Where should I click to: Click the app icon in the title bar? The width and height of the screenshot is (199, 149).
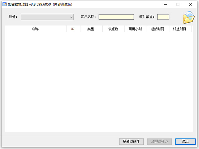4,4
